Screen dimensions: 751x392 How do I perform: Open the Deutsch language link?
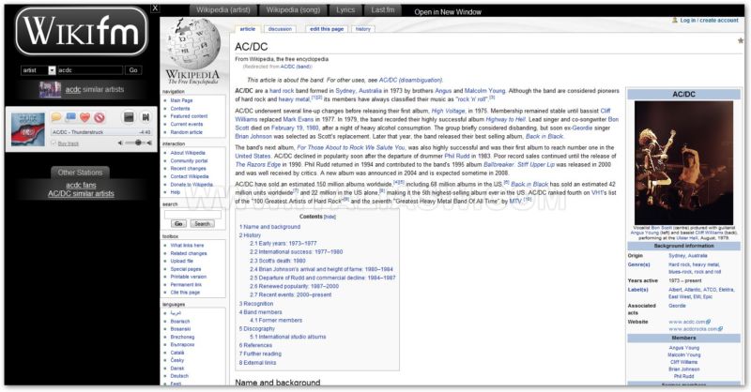click(179, 376)
